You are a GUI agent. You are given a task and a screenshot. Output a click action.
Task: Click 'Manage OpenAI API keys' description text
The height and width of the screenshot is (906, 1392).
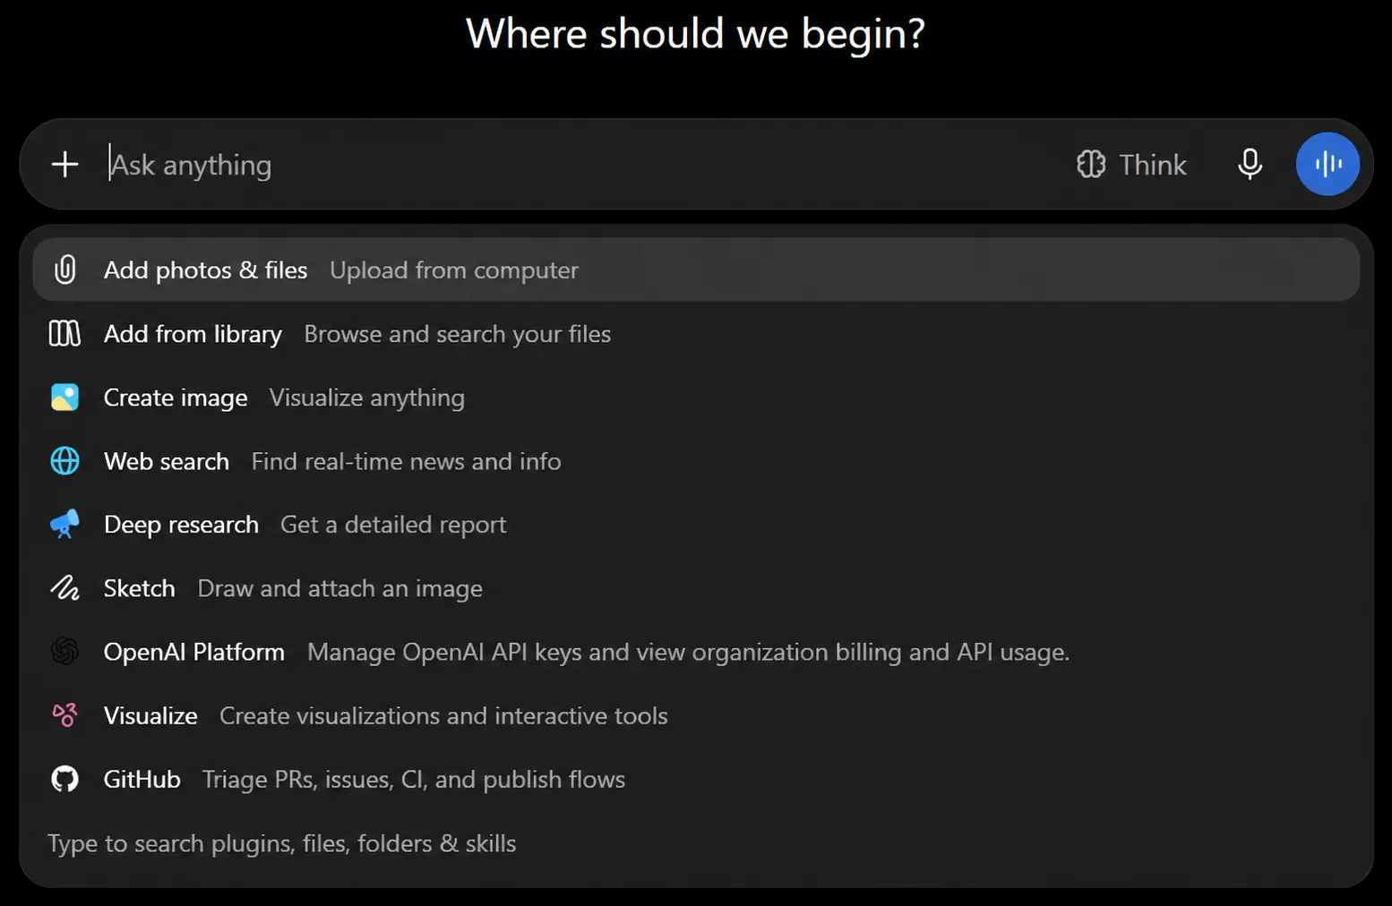coord(689,652)
